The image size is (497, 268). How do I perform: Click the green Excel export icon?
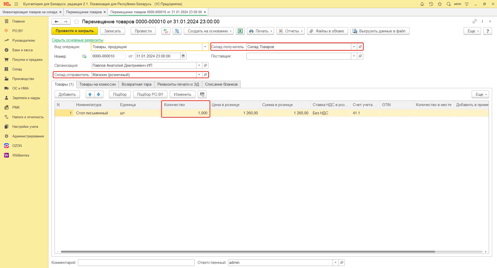(240, 31)
